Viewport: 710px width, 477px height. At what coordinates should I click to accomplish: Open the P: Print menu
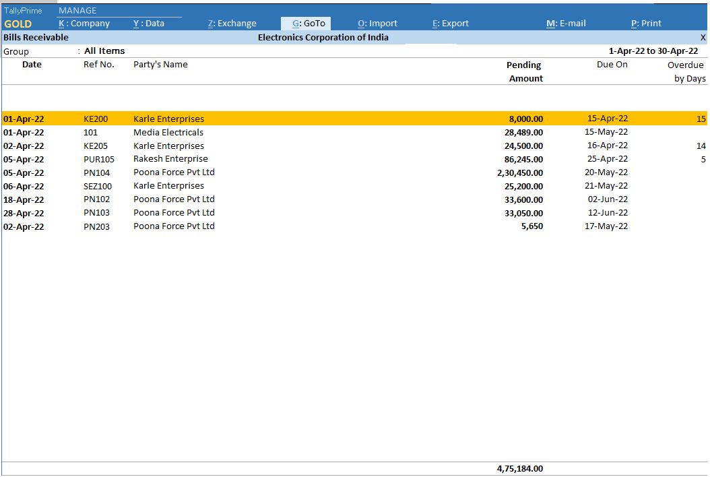(646, 24)
